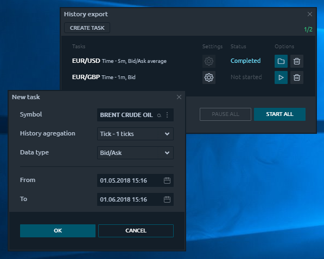
Task: Open settings gear for EUR/USD task
Action: [x=209, y=61]
